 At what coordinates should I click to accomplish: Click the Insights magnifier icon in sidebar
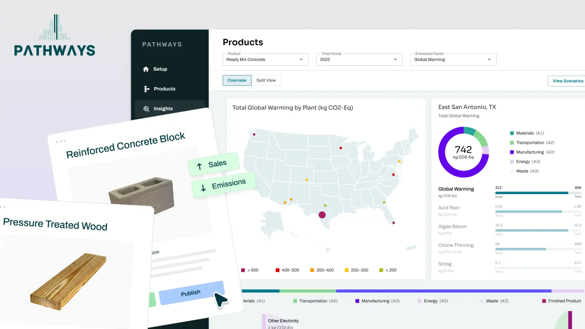(x=146, y=109)
